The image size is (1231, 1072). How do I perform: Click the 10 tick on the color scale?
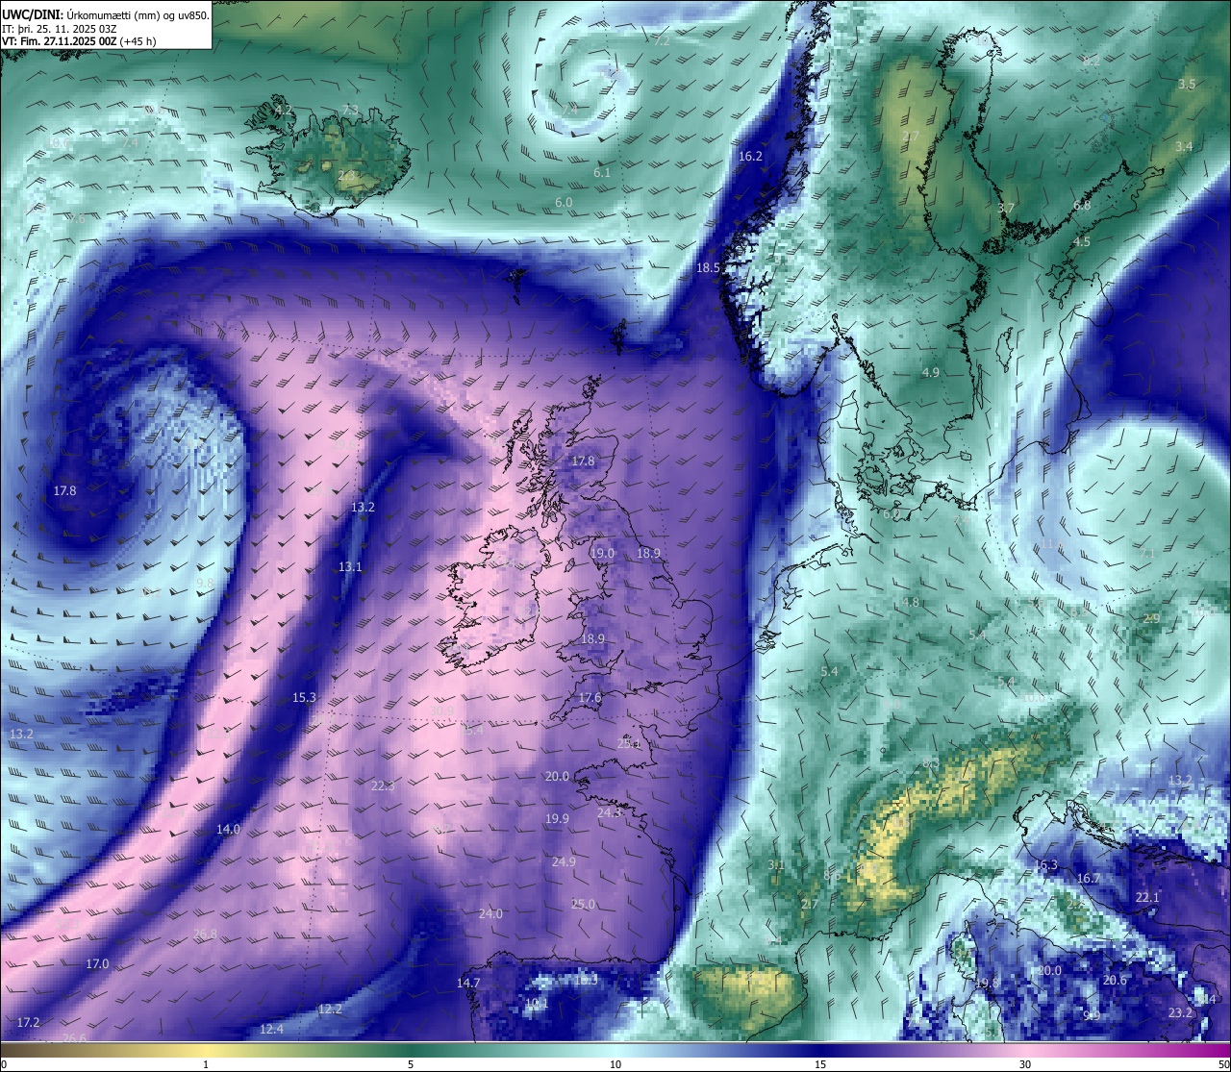[x=615, y=1064]
